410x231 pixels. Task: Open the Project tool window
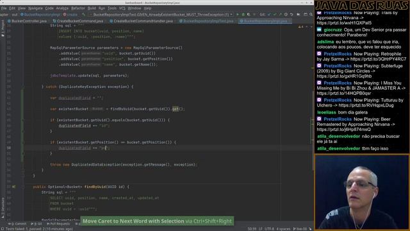(3, 28)
